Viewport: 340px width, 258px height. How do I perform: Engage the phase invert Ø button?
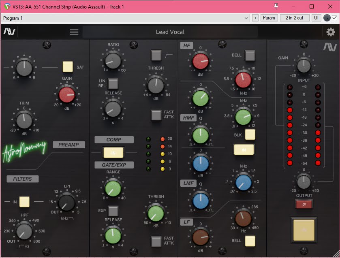(304, 205)
